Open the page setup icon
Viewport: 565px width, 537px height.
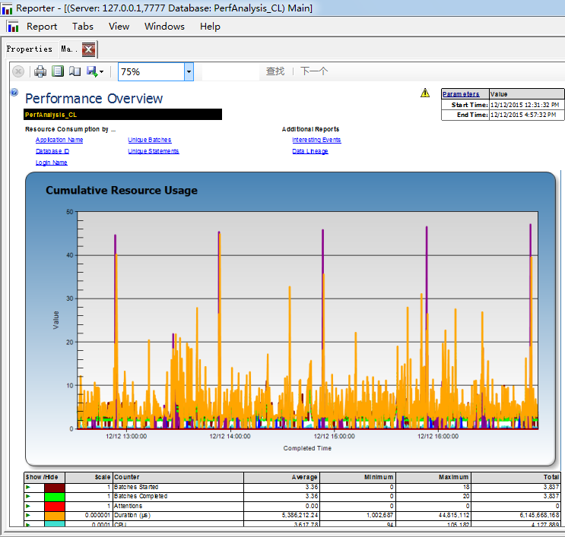[x=75, y=71]
